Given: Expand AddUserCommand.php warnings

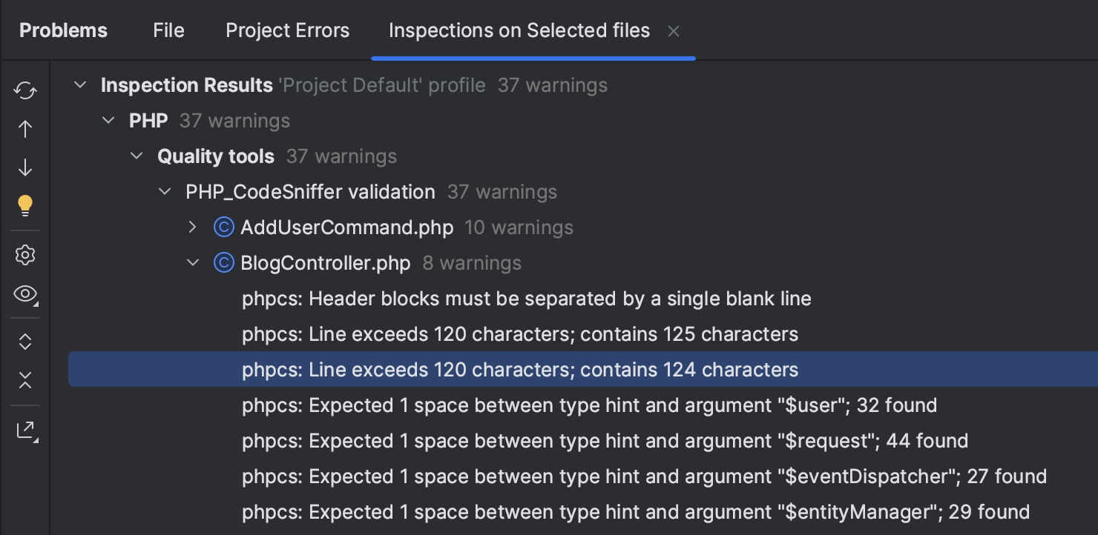Looking at the screenshot, I should pos(193,227).
